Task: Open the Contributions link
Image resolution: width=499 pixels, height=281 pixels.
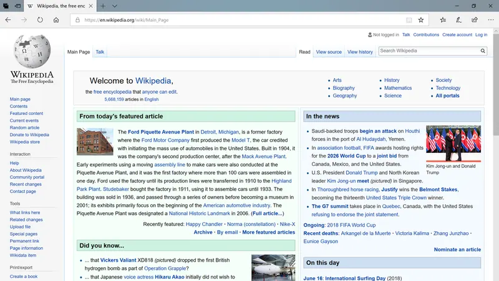Action: tap(426, 34)
